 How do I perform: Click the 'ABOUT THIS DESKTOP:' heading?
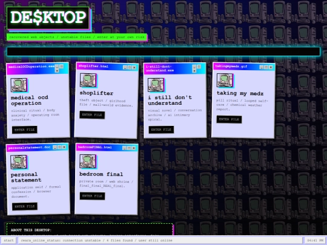(x=31, y=230)
